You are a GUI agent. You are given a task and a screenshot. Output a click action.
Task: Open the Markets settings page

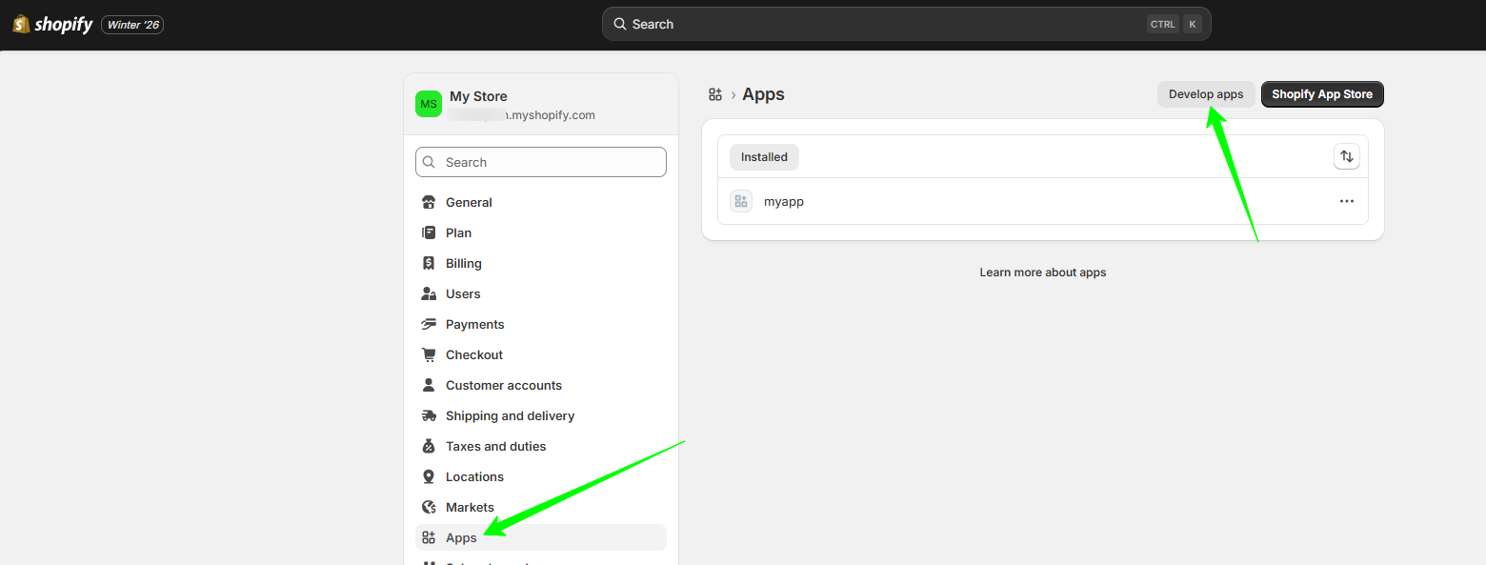point(470,507)
